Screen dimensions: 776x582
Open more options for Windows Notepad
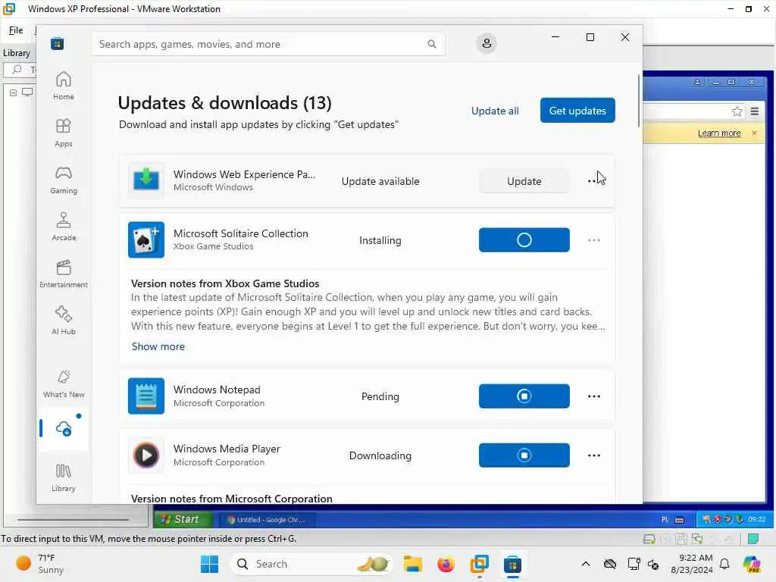[594, 396]
